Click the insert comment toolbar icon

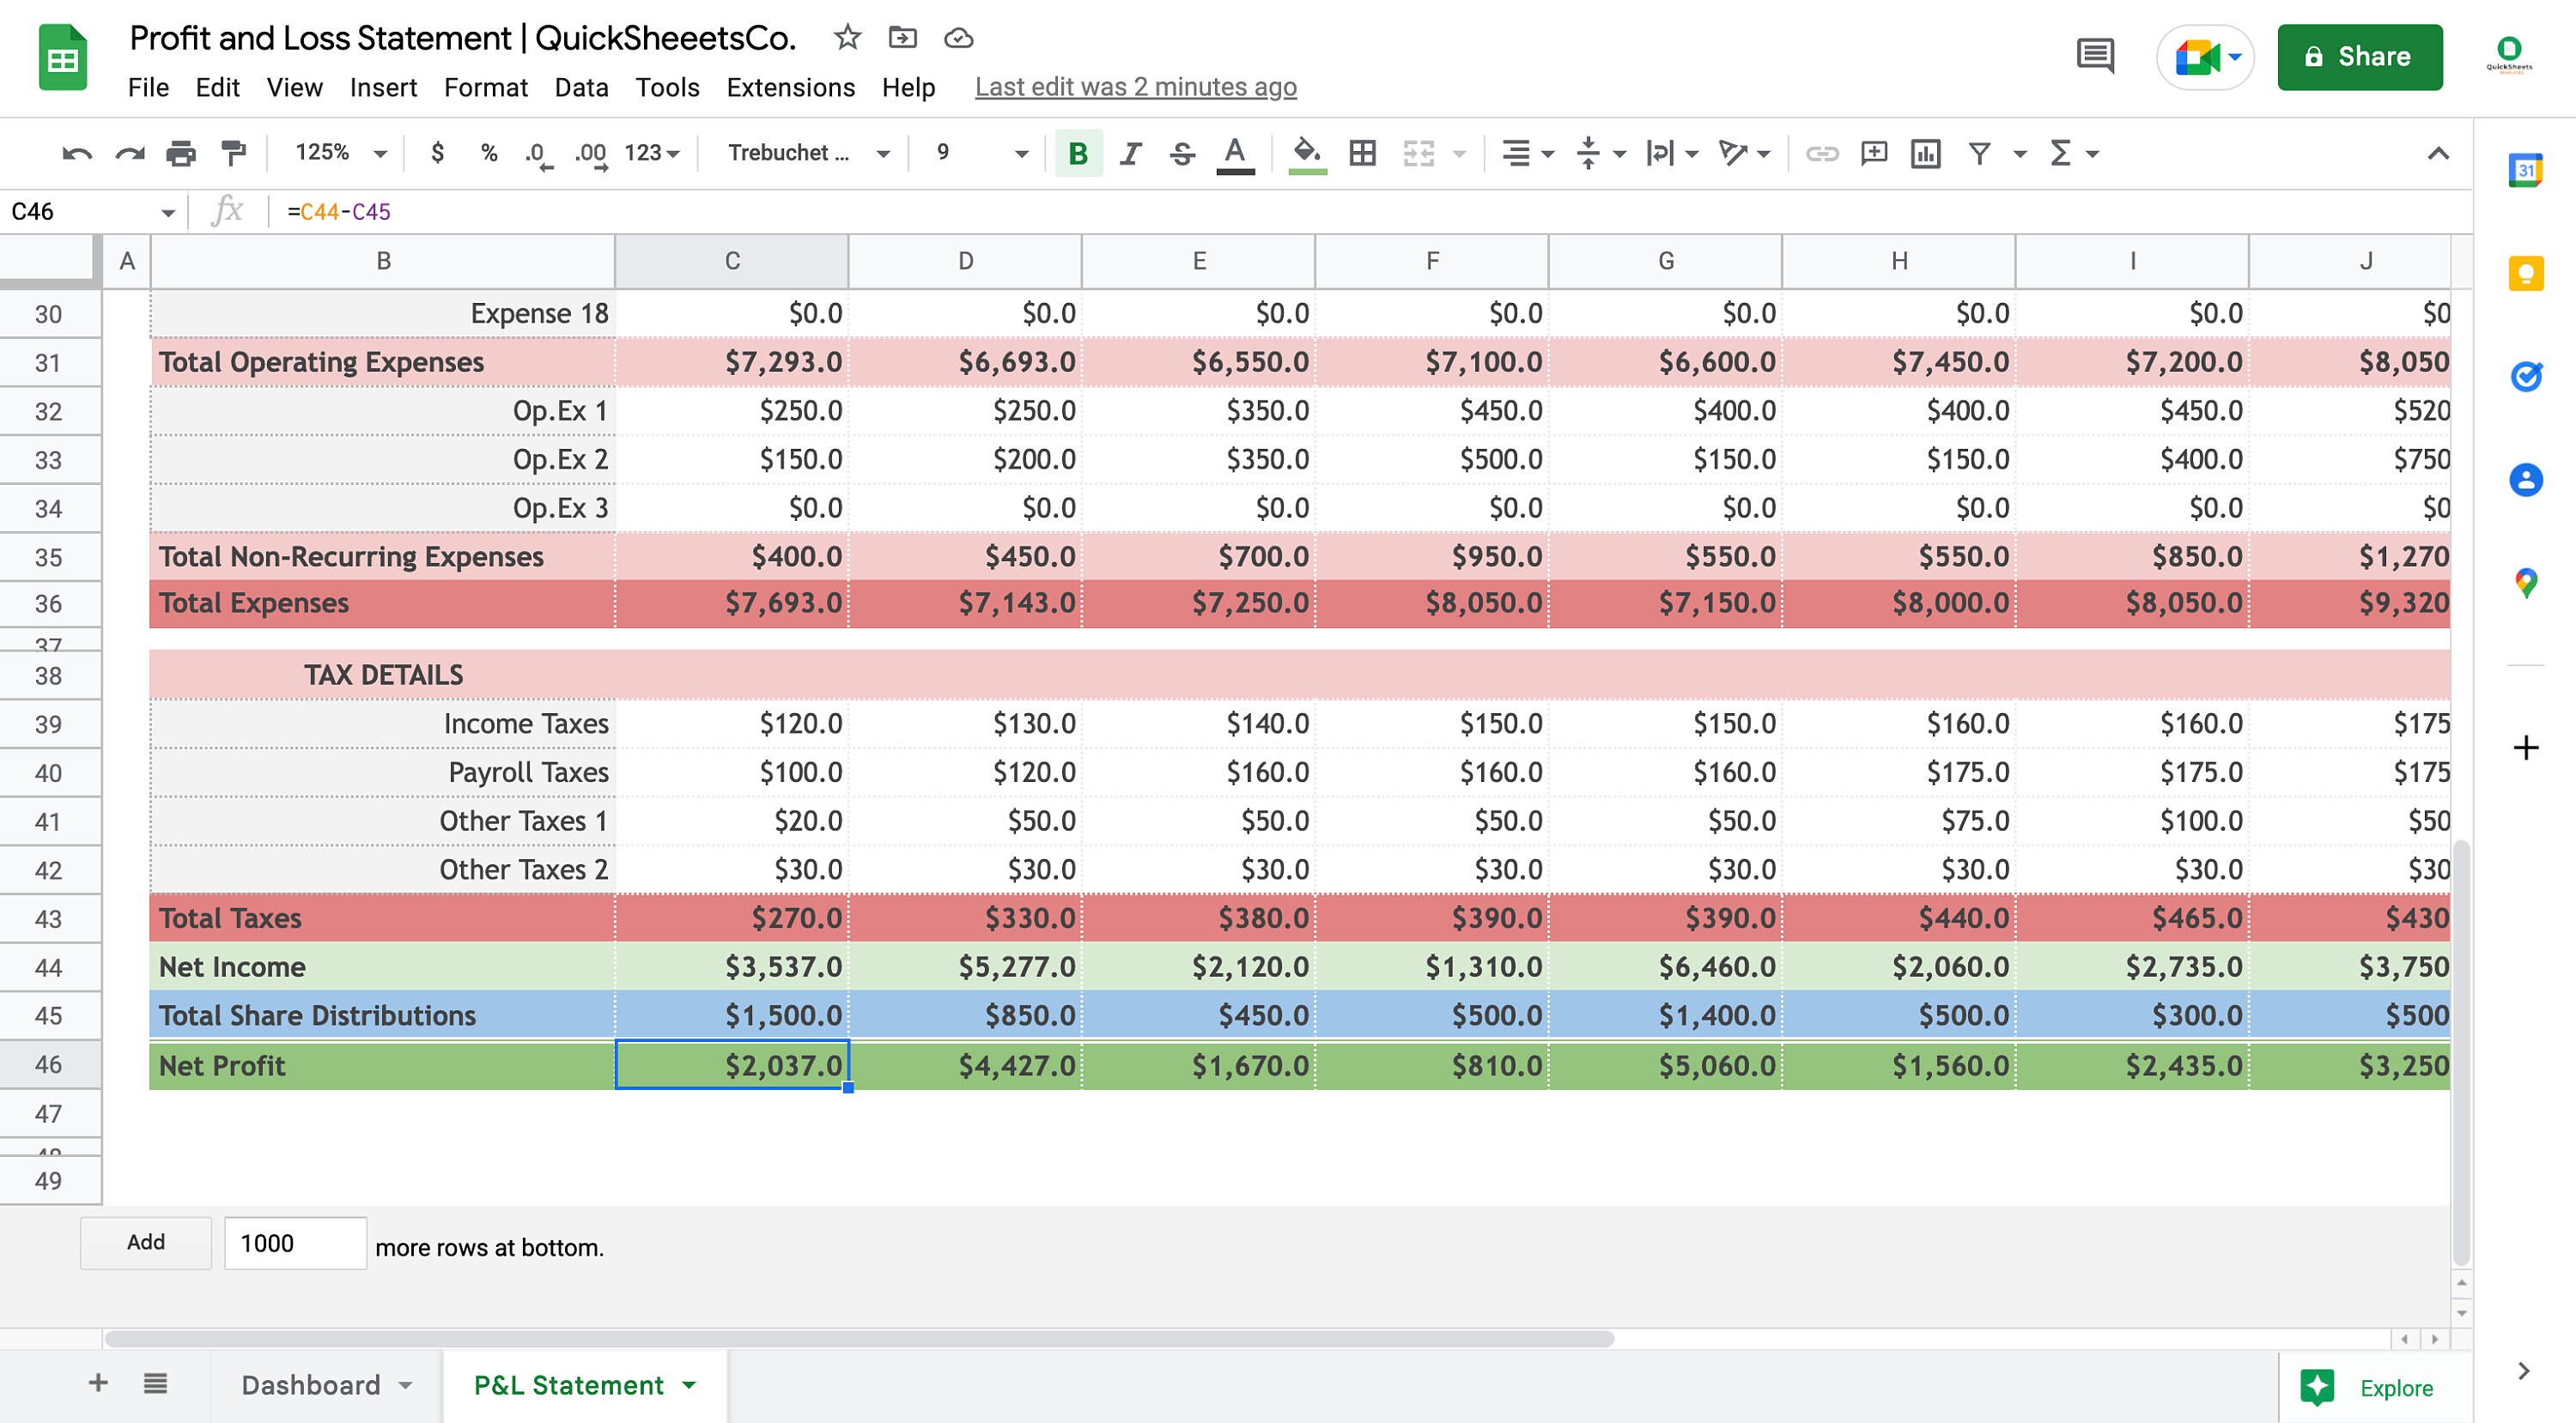click(1873, 153)
